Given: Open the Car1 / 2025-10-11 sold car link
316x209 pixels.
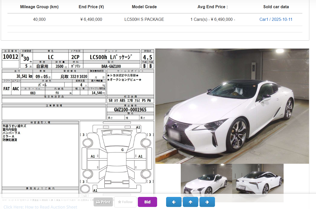Looking at the screenshot, I should coord(276,19).
